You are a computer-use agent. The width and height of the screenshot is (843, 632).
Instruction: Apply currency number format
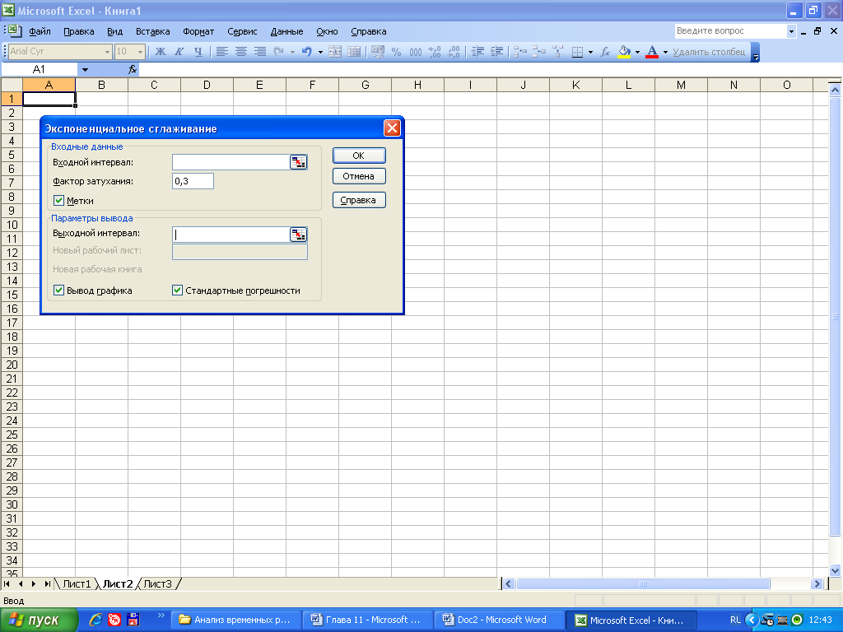point(378,52)
